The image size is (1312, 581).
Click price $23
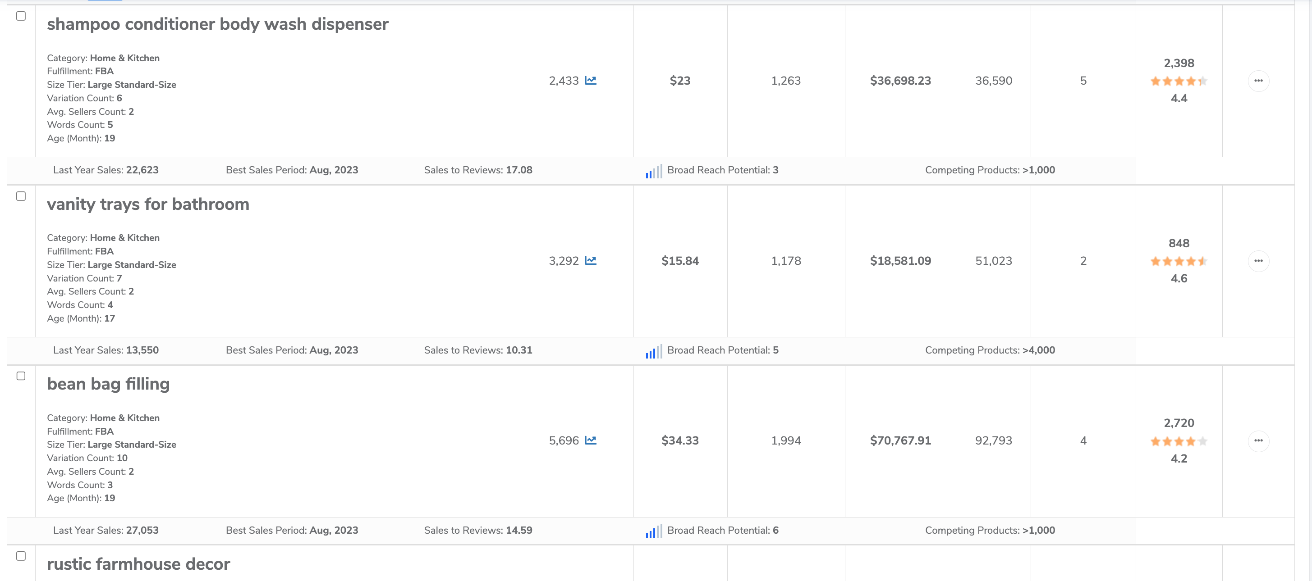(x=680, y=80)
